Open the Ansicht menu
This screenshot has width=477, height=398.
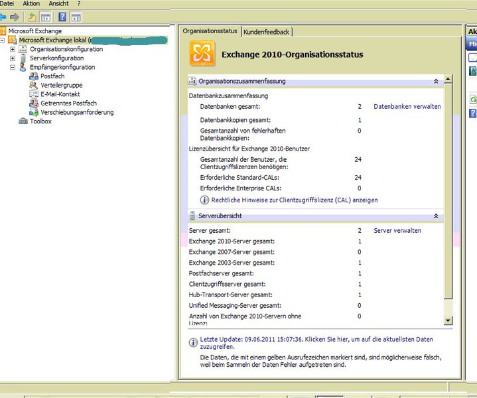[x=58, y=4]
